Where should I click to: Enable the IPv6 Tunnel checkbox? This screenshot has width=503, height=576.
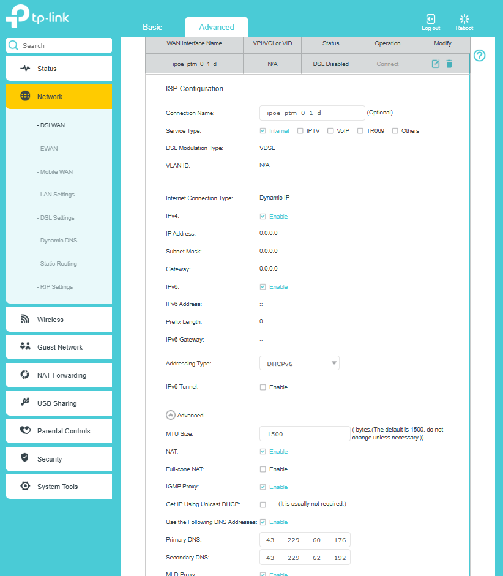(x=263, y=387)
